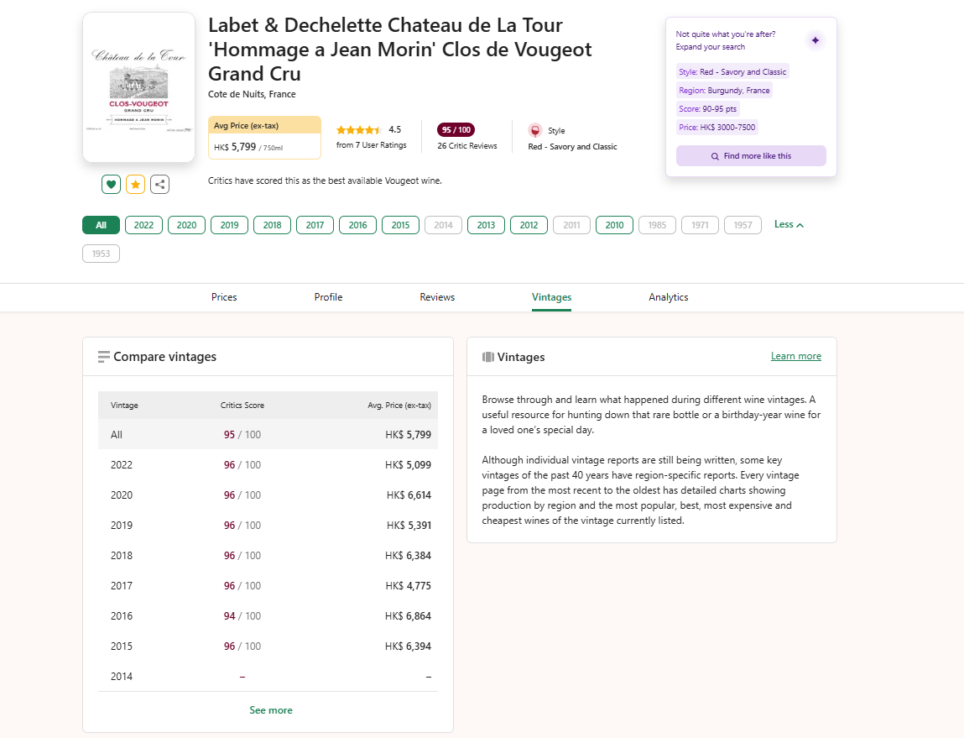The image size is (964, 738).
Task: Click the Vintages barrel icon
Action: point(488,357)
